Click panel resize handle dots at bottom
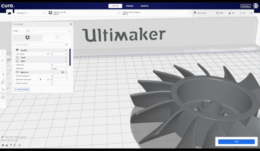 pos(42,93)
